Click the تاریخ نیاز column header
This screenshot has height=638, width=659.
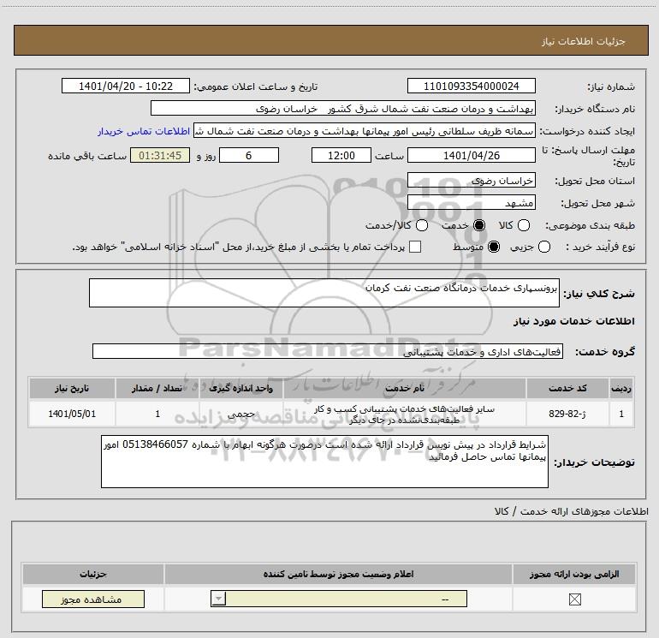tap(72, 388)
